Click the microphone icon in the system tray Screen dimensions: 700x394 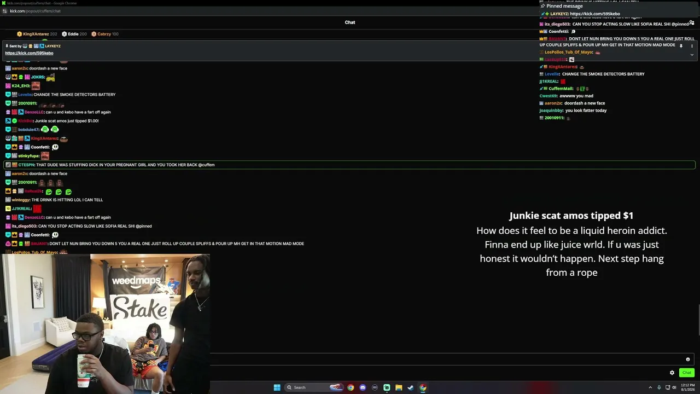point(659,387)
